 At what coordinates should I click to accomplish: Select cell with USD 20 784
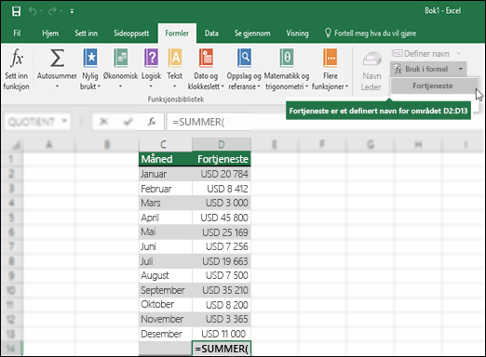point(222,174)
